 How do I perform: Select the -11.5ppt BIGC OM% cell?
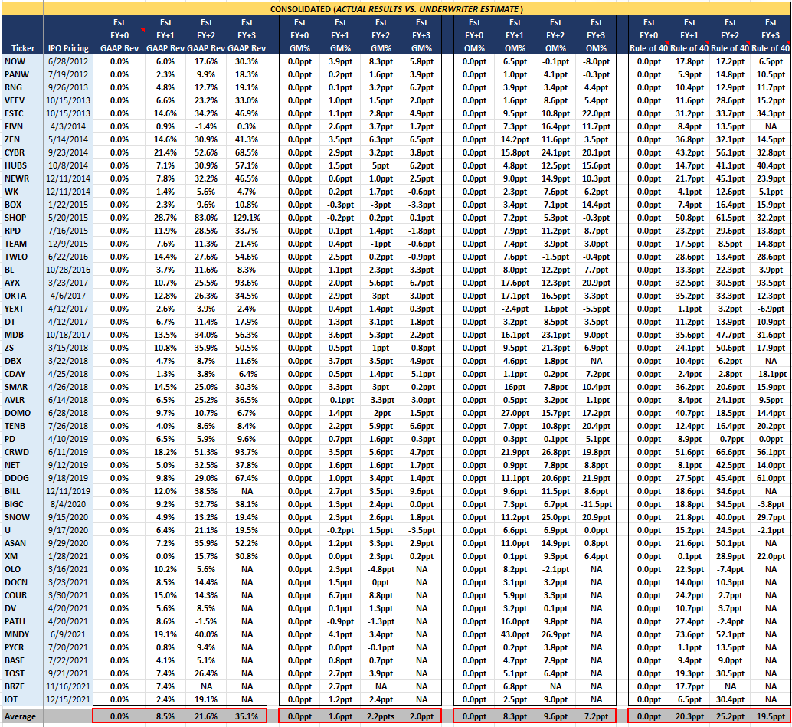tap(596, 504)
